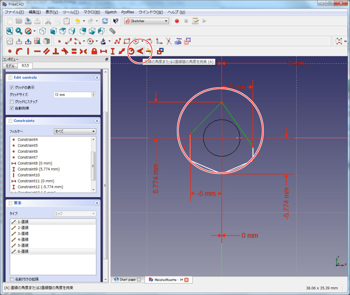Viewport: 350px width, 295px height.
Task: Open the Sketch menu
Action: [x=111, y=12]
